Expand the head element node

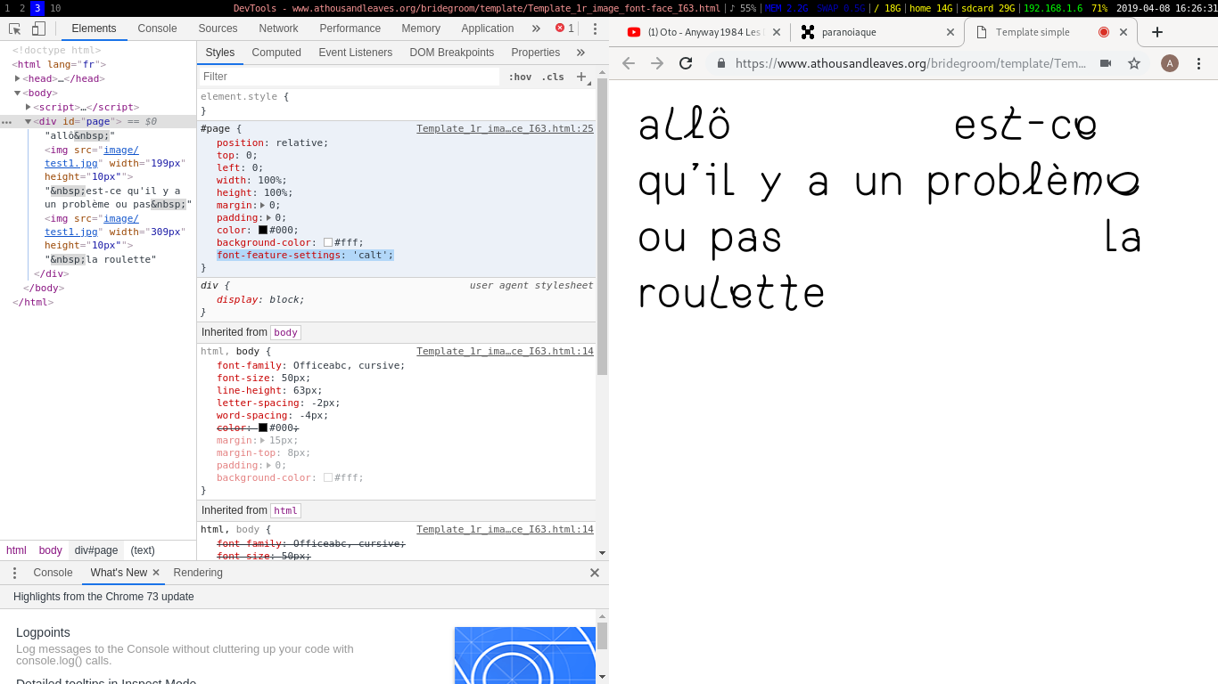click(x=18, y=78)
